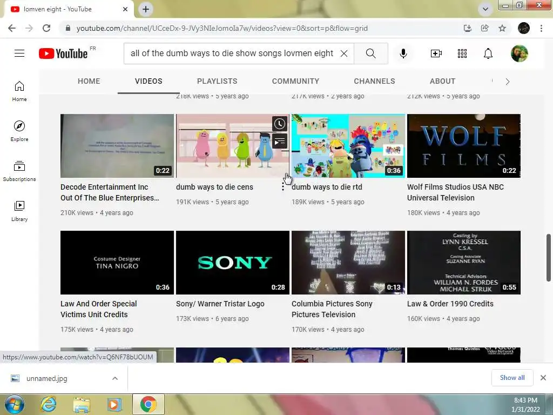Play the dumb ways to die rtd thumbnail
Screen dimensions: 553x415
point(348,146)
